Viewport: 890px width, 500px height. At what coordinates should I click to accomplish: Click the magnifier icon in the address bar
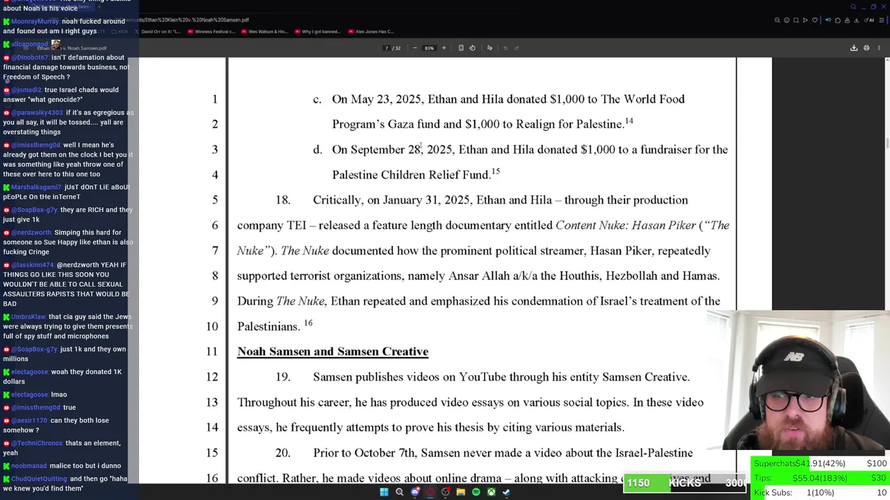coord(777,20)
